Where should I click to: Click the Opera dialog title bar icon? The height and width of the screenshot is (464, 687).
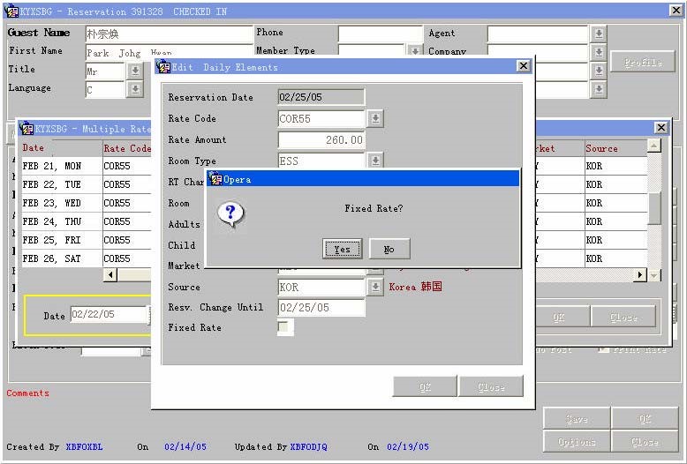pos(216,179)
